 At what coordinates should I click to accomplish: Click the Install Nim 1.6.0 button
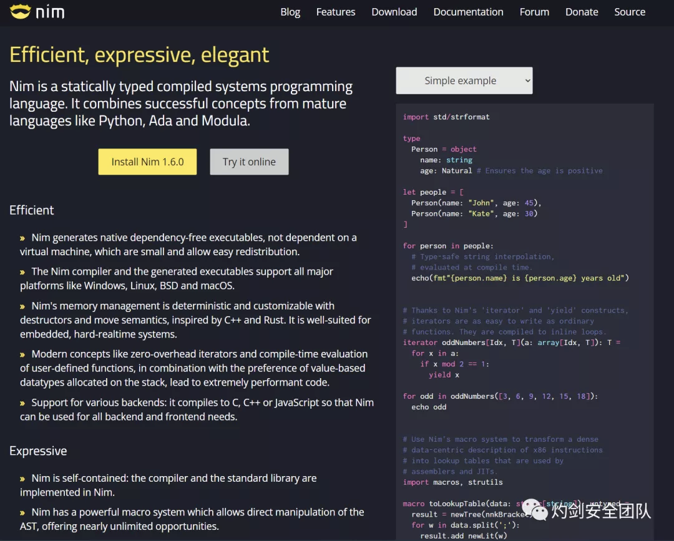pos(147,162)
